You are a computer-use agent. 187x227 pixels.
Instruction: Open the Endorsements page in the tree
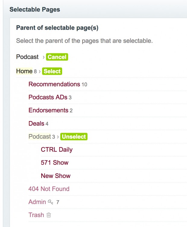[x=48, y=110]
